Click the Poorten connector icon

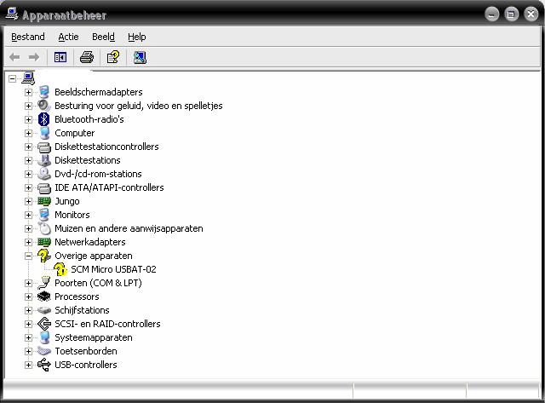point(44,283)
